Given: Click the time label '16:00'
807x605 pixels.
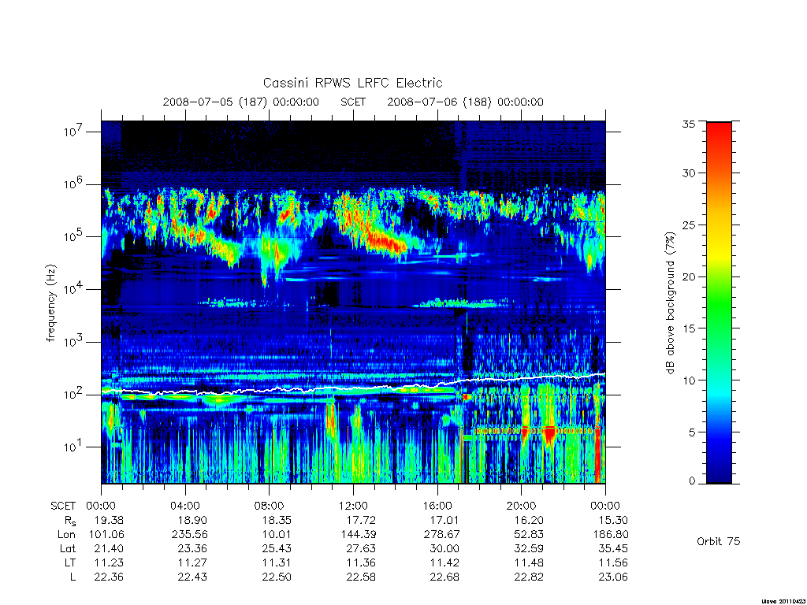Looking at the screenshot, I should (437, 507).
